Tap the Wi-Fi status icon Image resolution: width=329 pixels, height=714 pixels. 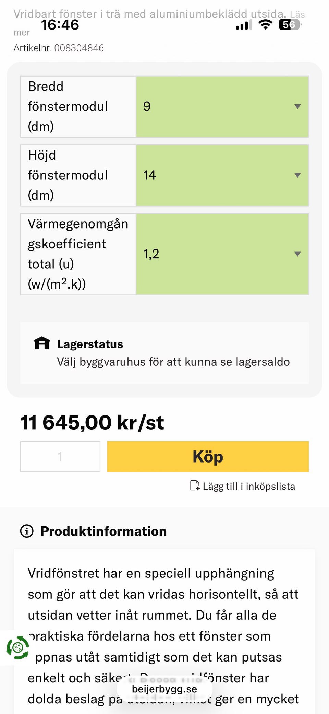(265, 25)
